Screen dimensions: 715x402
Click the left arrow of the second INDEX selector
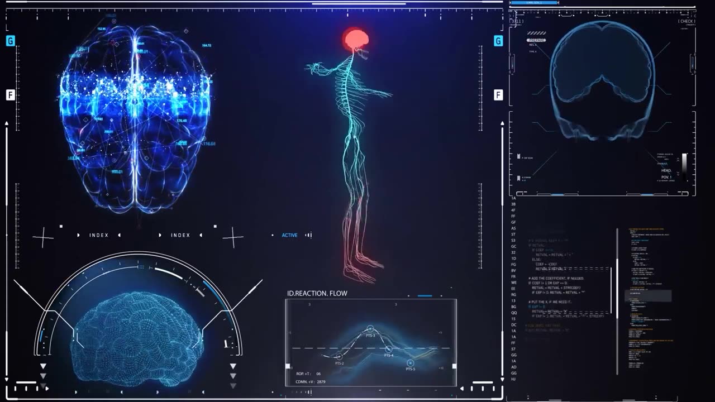pyautogui.click(x=160, y=235)
